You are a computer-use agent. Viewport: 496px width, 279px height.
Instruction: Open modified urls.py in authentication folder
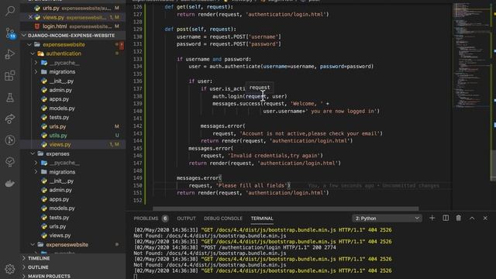click(73, 126)
